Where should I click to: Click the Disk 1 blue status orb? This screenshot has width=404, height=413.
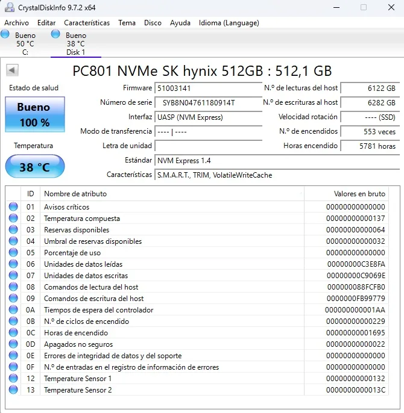click(55, 34)
